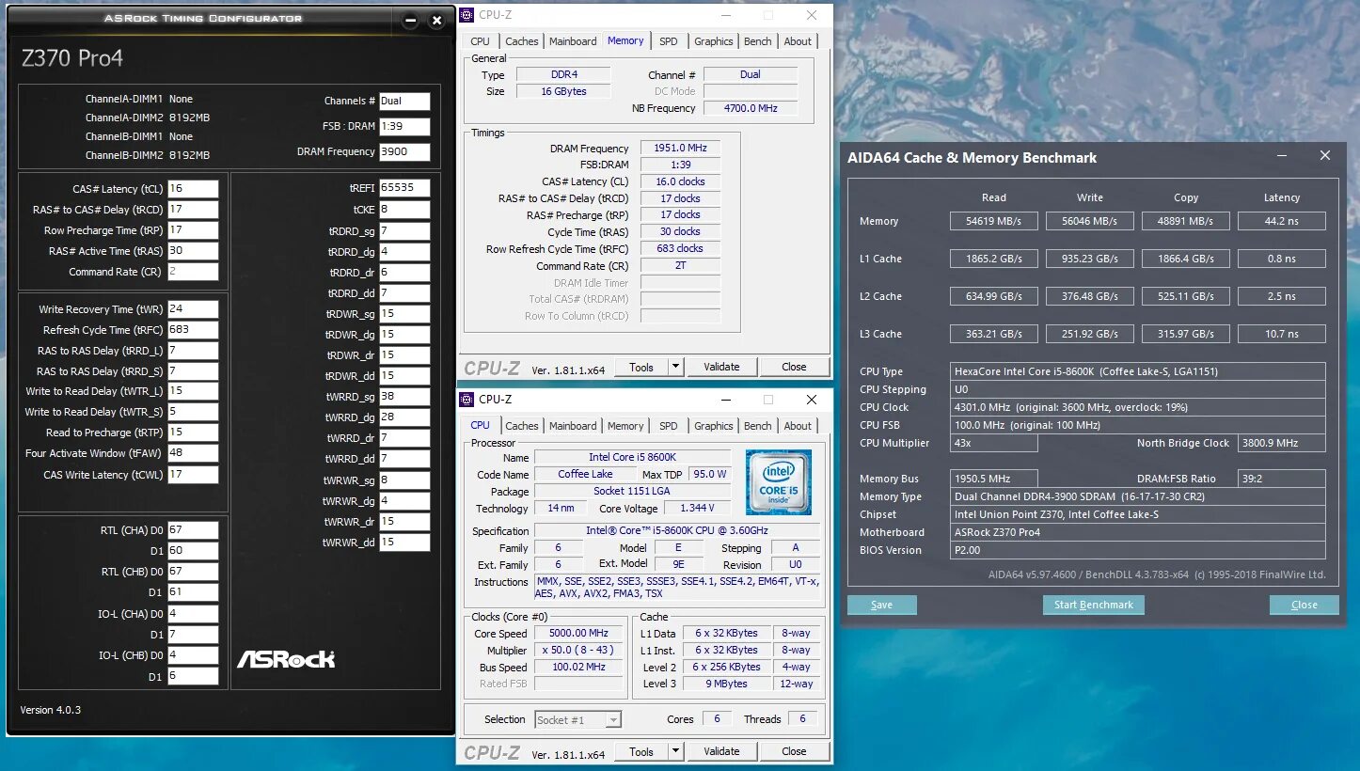Click the Memory Latency result 44.2 ns
The height and width of the screenshot is (771, 1360).
point(1281,221)
